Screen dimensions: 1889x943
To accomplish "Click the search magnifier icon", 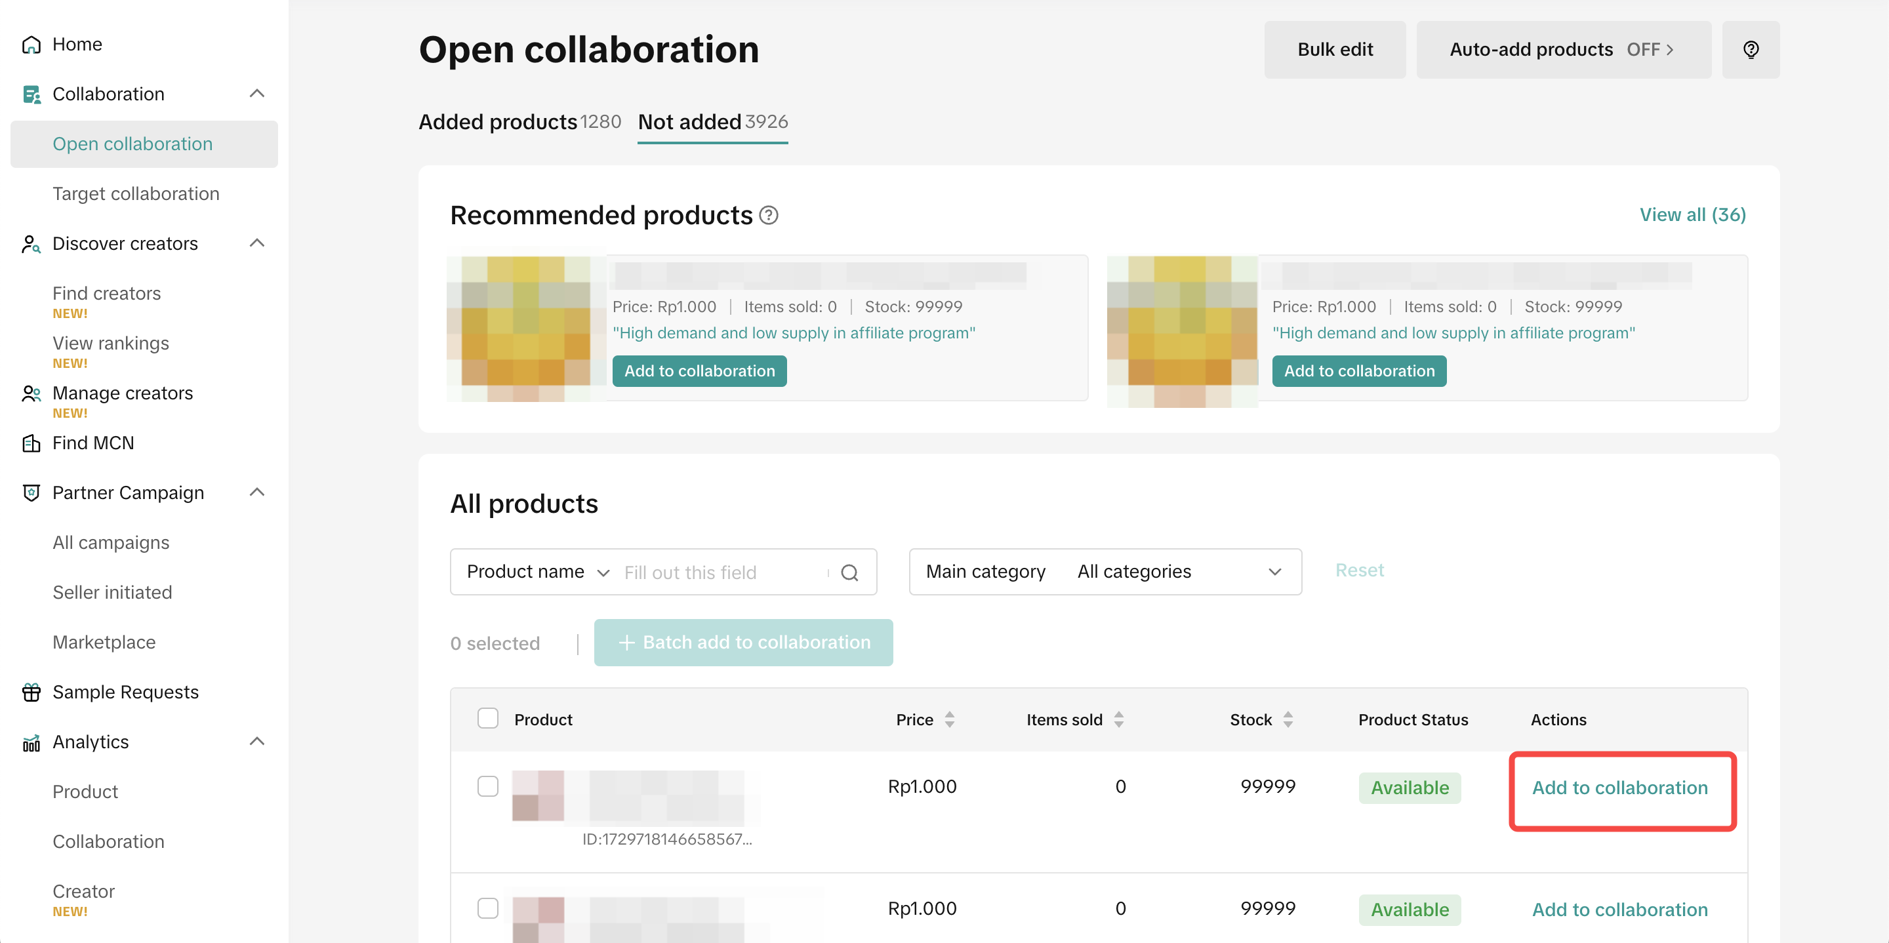I will (x=849, y=572).
